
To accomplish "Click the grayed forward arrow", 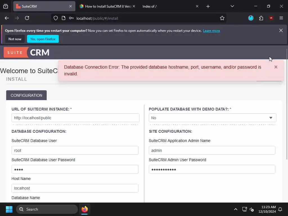I will coord(17,18).
